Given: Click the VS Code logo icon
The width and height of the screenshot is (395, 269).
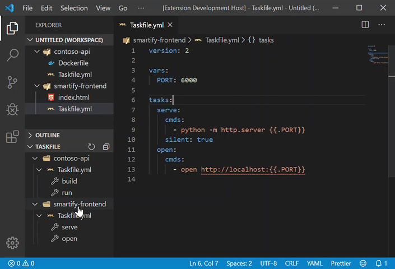Looking at the screenshot, I should 10,8.
